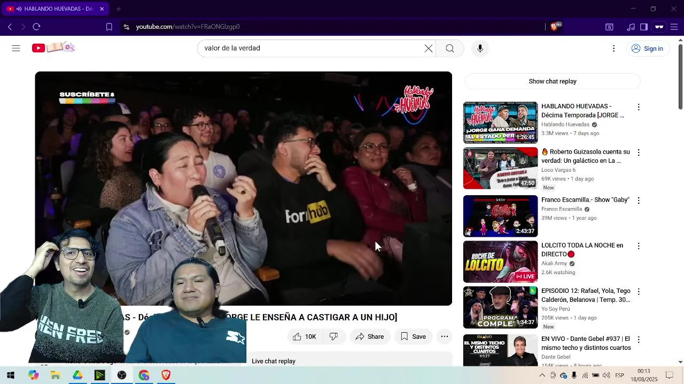Open options menu for EPISODIO 12 video
Image resolution: width=684 pixels, height=384 pixels.
pos(638,292)
